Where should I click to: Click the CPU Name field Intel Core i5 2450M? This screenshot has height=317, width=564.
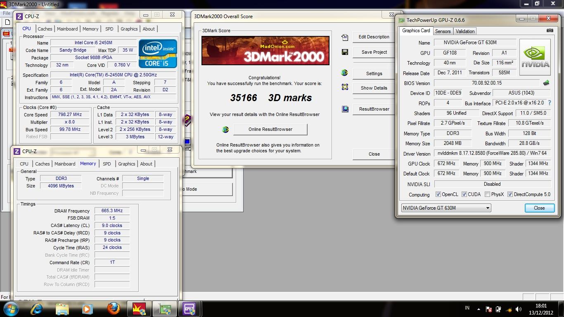(93, 43)
